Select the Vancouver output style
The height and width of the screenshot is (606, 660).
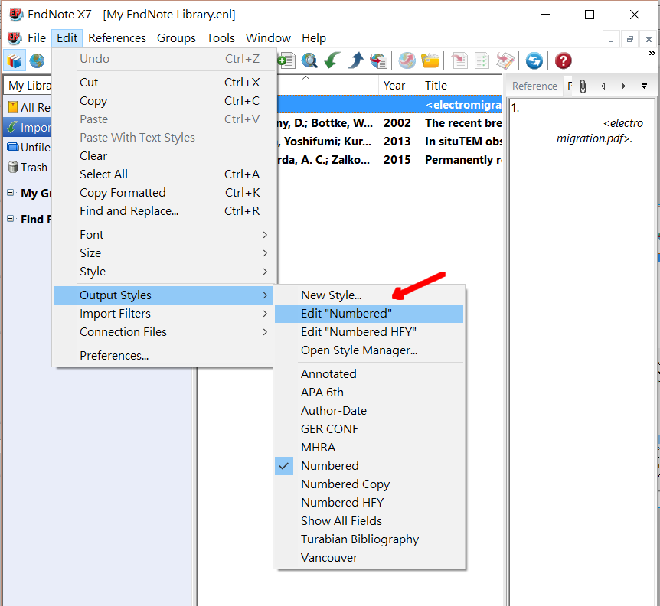369,558
